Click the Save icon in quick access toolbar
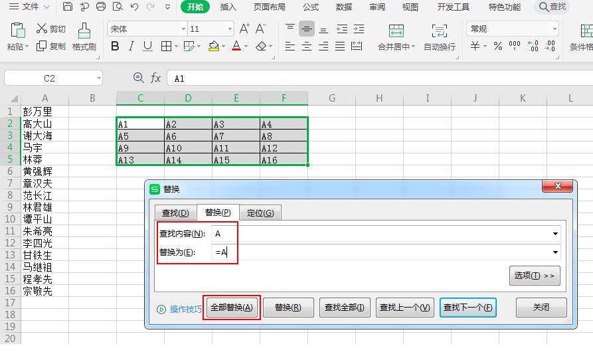This screenshot has width=593, height=358. (68, 7)
